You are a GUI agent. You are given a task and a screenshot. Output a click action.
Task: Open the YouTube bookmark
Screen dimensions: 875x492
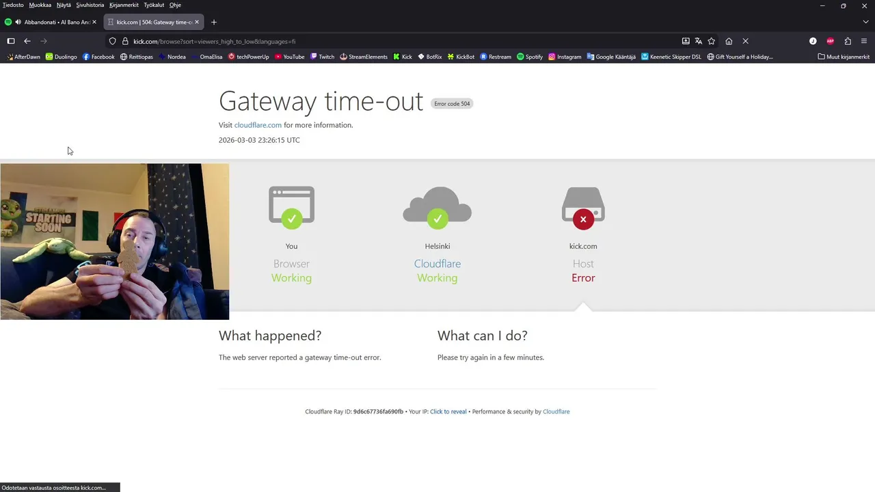point(290,57)
